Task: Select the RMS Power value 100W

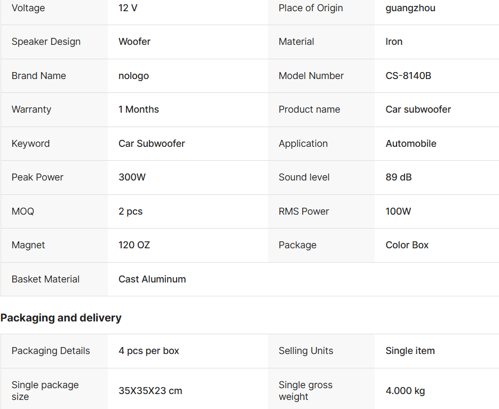Action: (x=398, y=211)
